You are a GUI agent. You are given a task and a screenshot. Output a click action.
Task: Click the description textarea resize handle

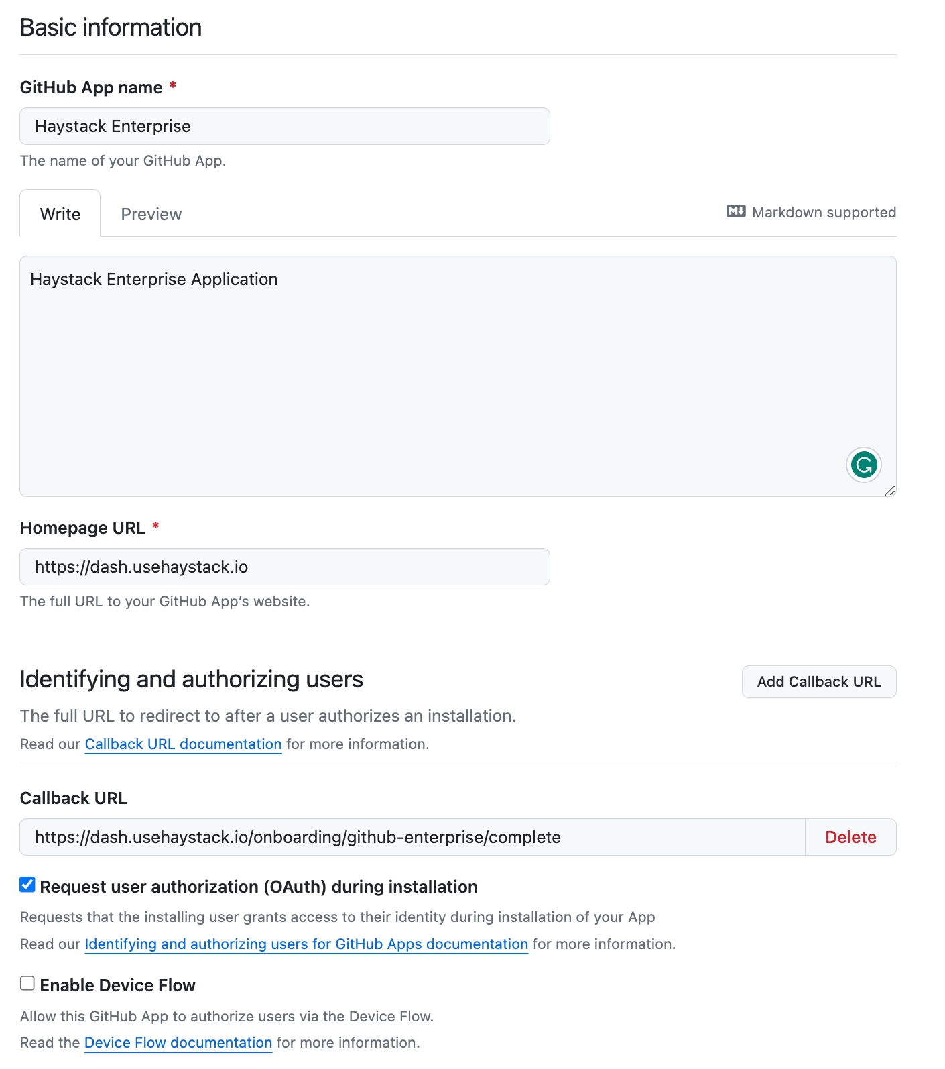click(889, 491)
